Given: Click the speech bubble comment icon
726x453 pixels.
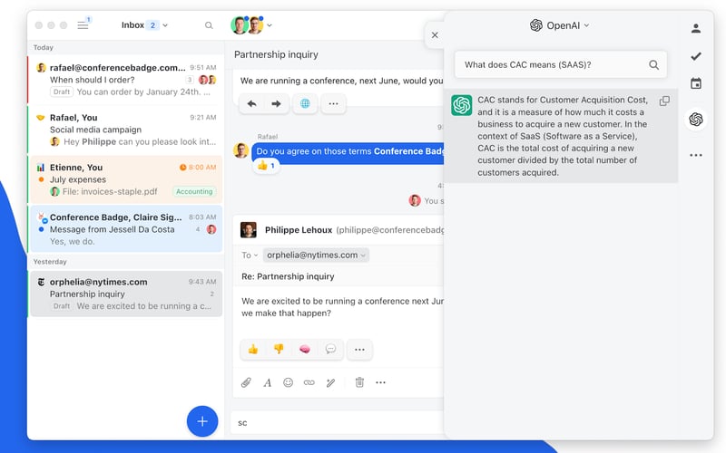Looking at the screenshot, I should point(330,350).
